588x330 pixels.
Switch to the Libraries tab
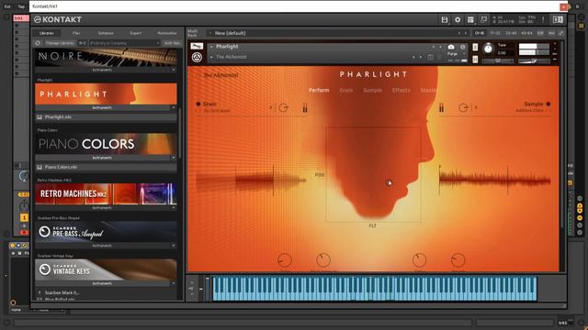47,33
